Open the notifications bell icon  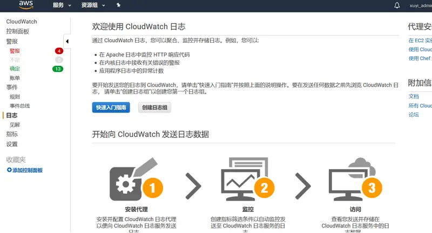pyautogui.click(x=397, y=5)
